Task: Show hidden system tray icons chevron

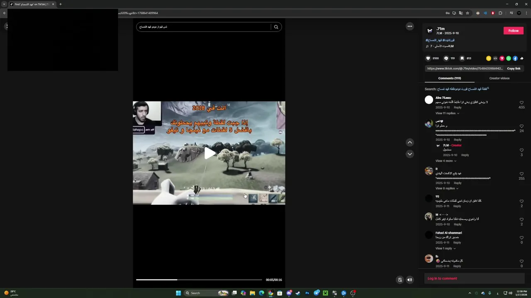Action: pyautogui.click(x=470, y=293)
